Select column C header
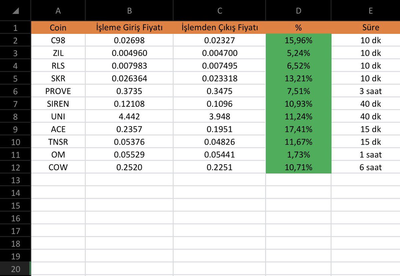The image size is (400, 276). click(x=219, y=11)
